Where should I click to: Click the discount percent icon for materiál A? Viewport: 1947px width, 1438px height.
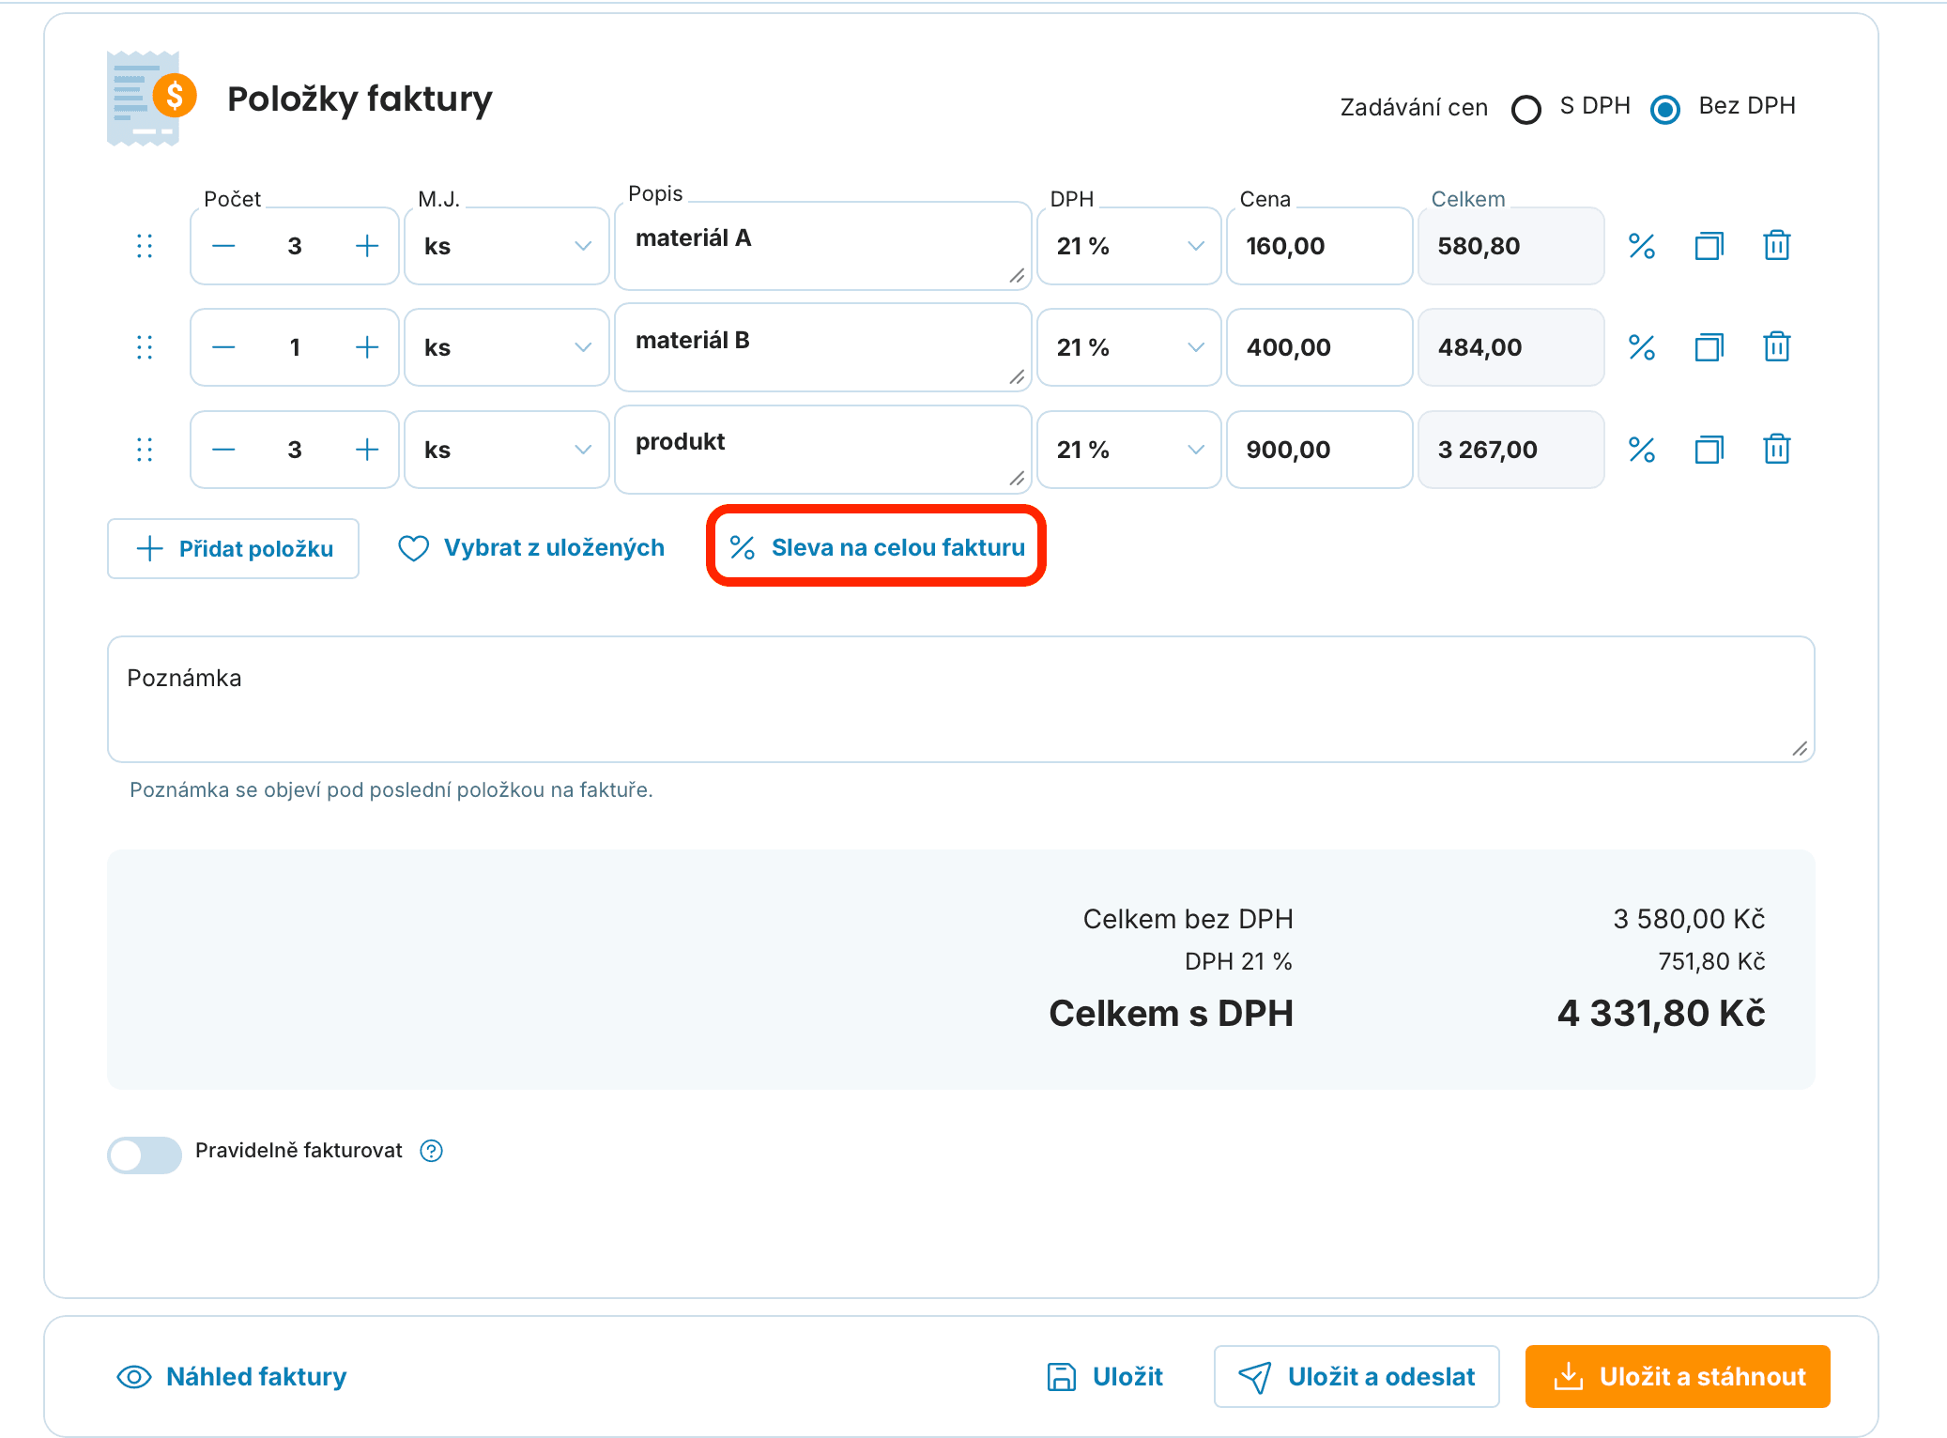[x=1641, y=246]
